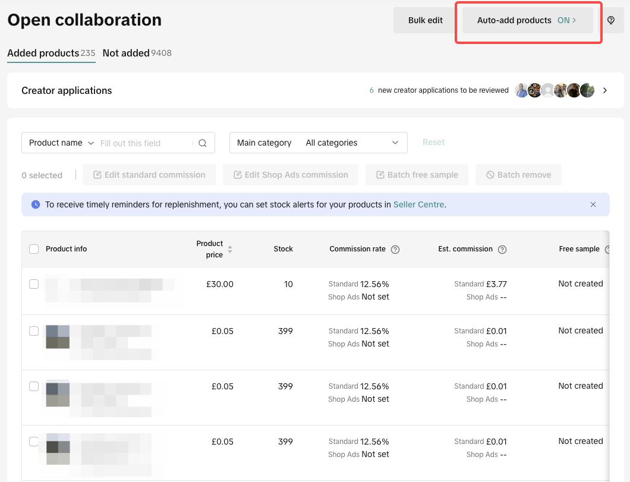
Task: Tick the select-all checkbox in table header
Action: pos(34,249)
